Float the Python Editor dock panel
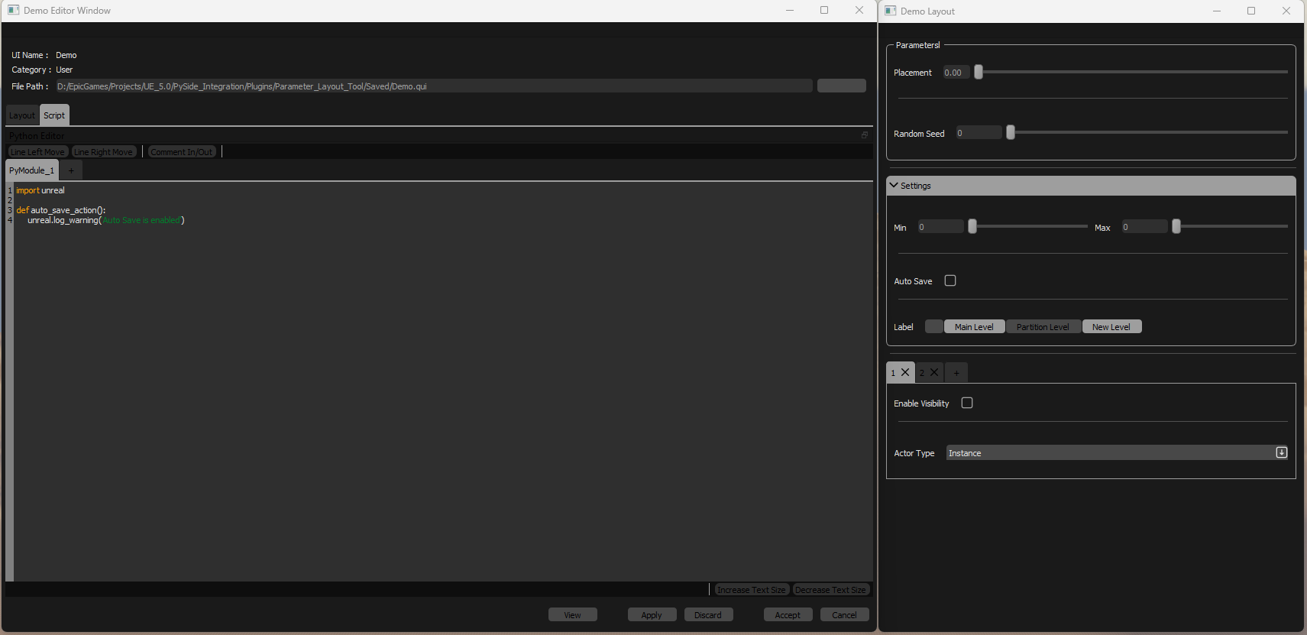1307x635 pixels. click(865, 135)
